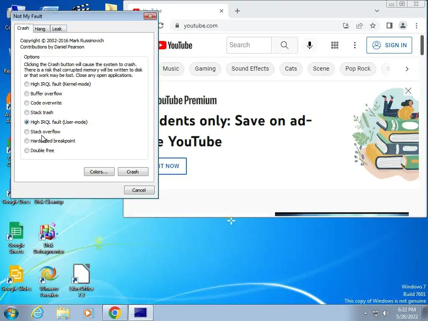Select the Pop Rock chip
This screenshot has width=428, height=321.
[x=358, y=69]
